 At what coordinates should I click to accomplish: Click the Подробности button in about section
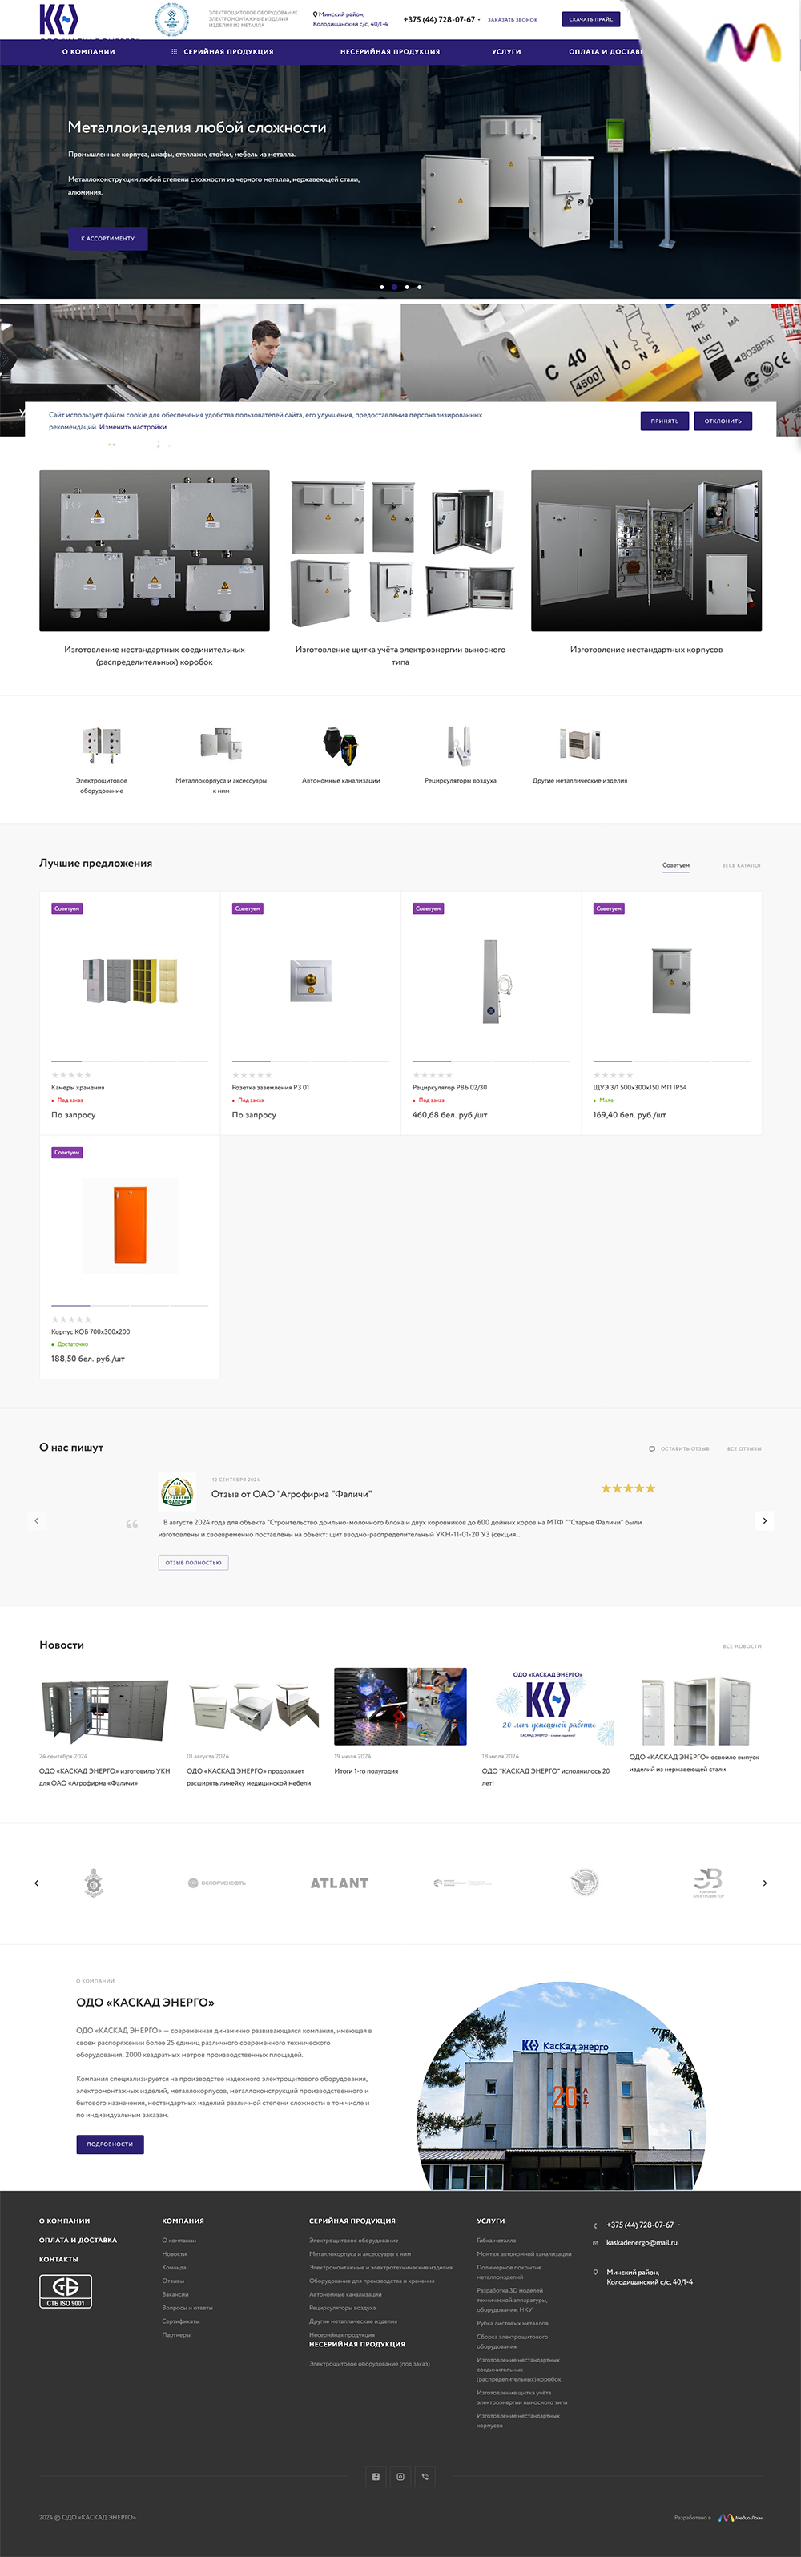[111, 2144]
